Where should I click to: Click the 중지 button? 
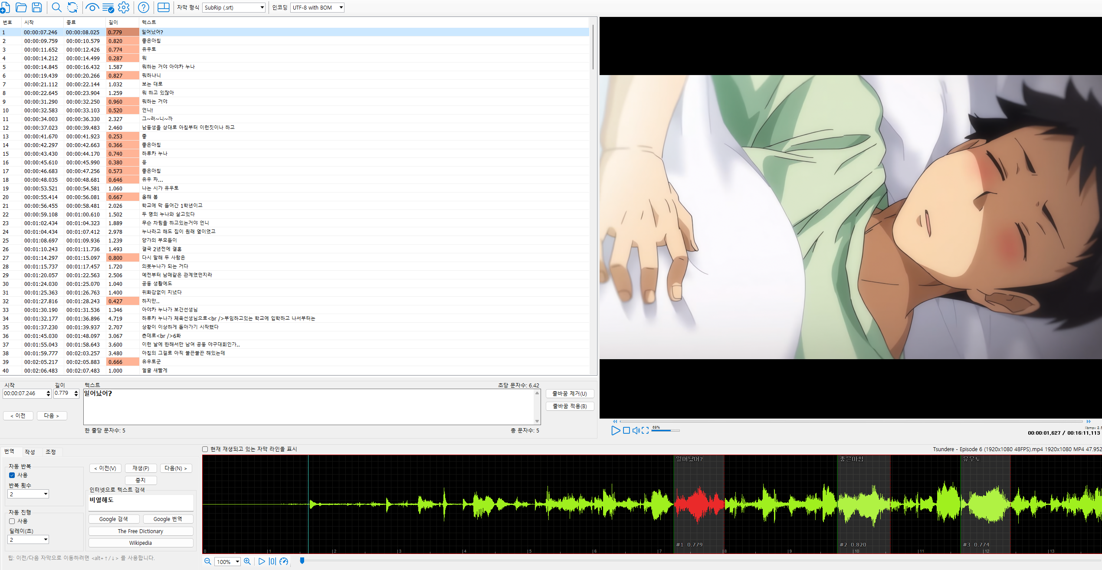click(x=141, y=480)
